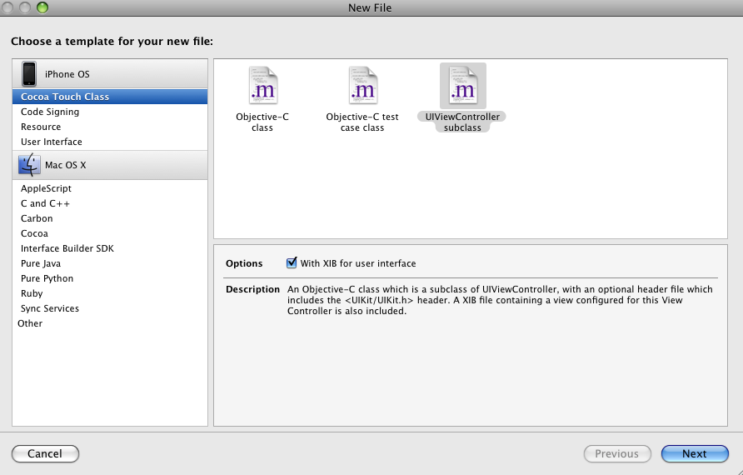The image size is (743, 475).
Task: Select the Sync Services category
Action: pos(110,308)
